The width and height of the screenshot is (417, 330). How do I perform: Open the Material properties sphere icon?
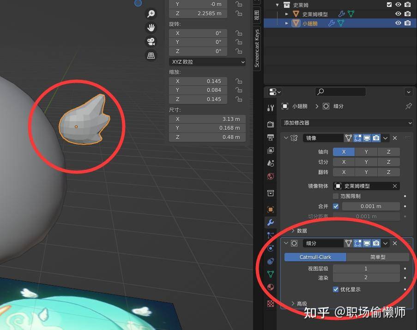[x=271, y=287]
